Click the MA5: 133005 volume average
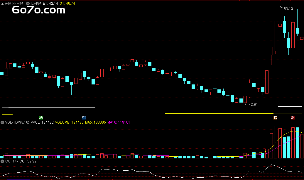 (x=95, y=122)
